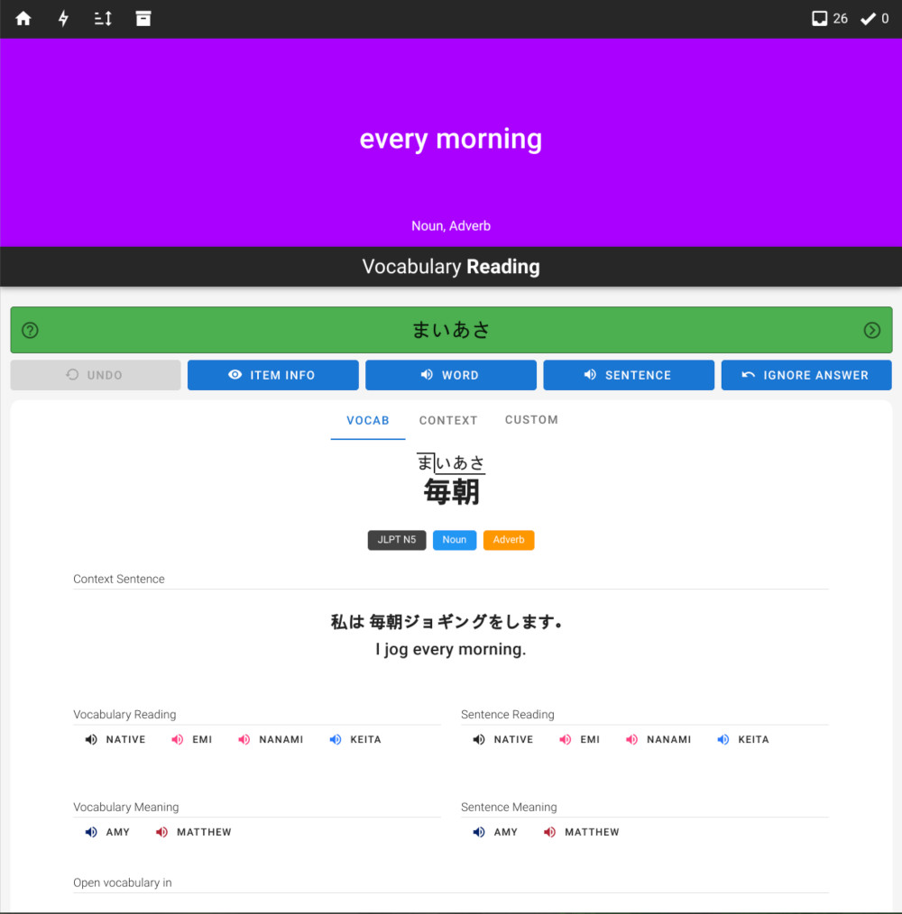The height and width of the screenshot is (914, 902).
Task: Play Nanami sentence reading audio
Action: point(658,739)
